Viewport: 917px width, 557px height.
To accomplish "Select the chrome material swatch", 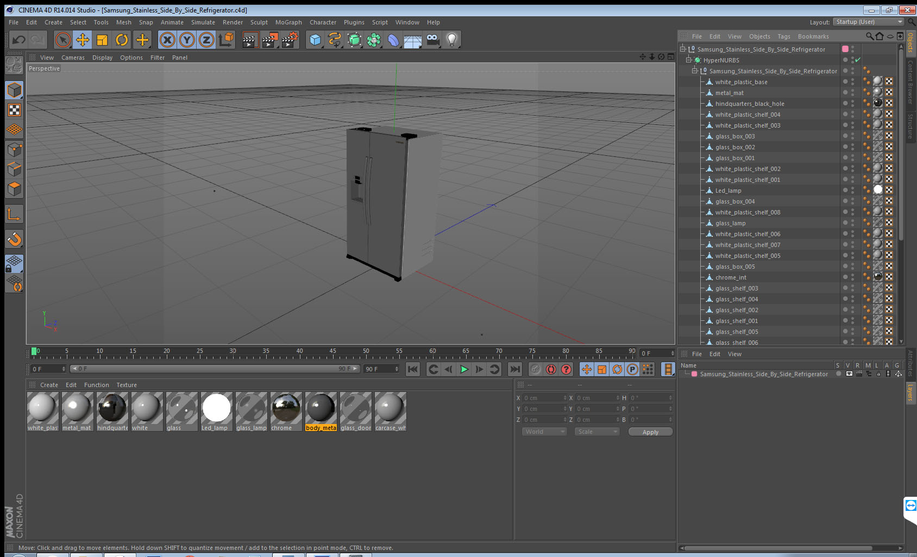I will click(286, 412).
